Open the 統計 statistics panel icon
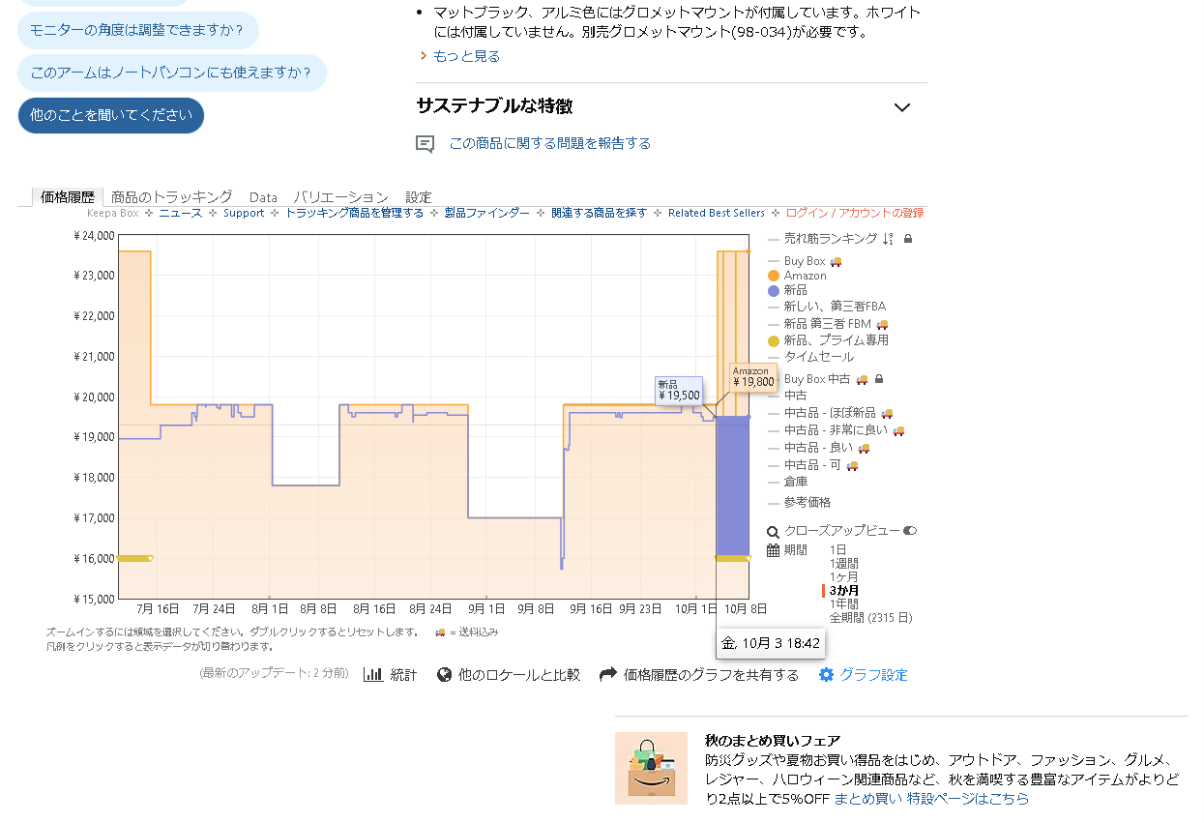Screen dimensions: 1204x823 click(x=373, y=674)
